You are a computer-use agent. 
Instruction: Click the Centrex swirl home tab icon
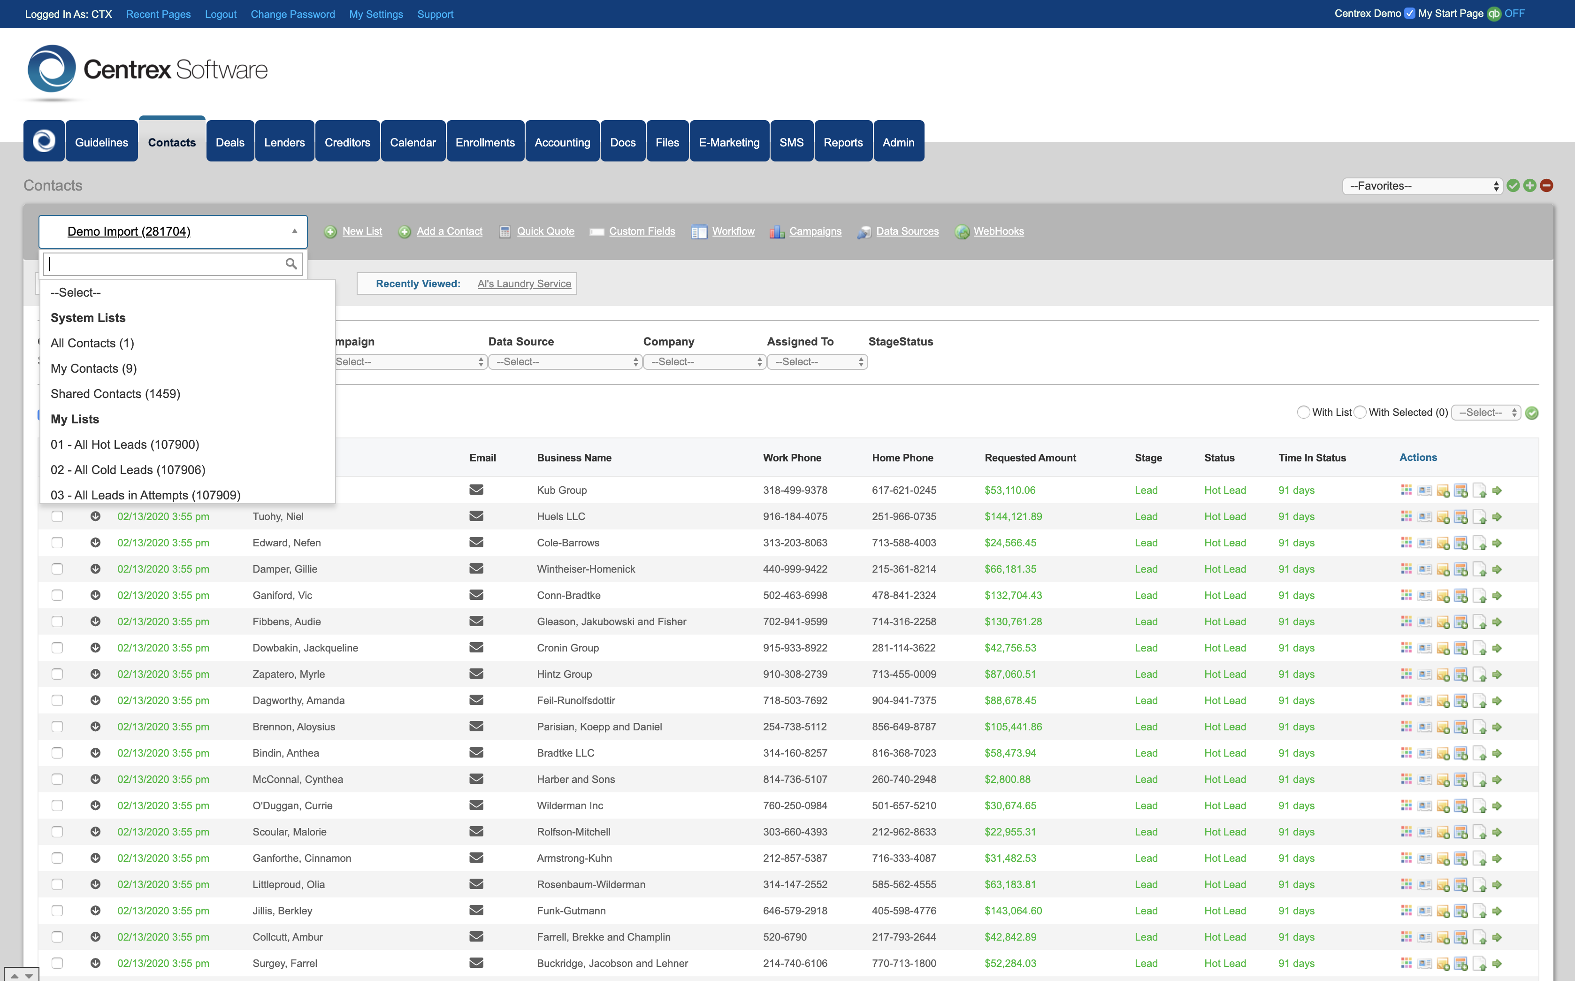pos(44,141)
